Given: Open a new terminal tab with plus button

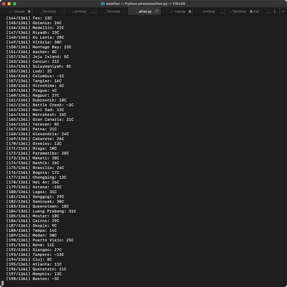Looking at the screenshot, I should 283,11.
